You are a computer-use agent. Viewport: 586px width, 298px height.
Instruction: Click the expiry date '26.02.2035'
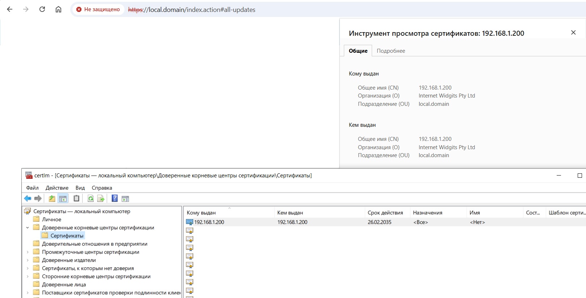379,222
